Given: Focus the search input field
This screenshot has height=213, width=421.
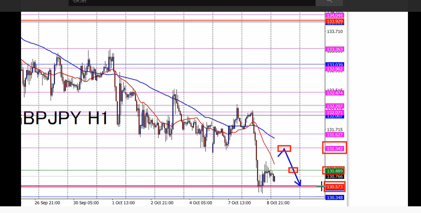Looking at the screenshot, I should (x=192, y=2).
